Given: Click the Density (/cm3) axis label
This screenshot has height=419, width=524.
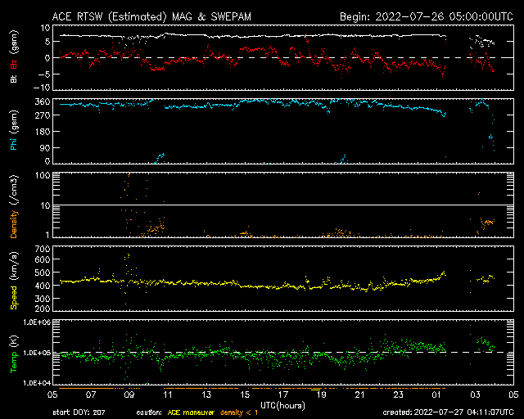Looking at the screenshot, I should coord(14,206).
